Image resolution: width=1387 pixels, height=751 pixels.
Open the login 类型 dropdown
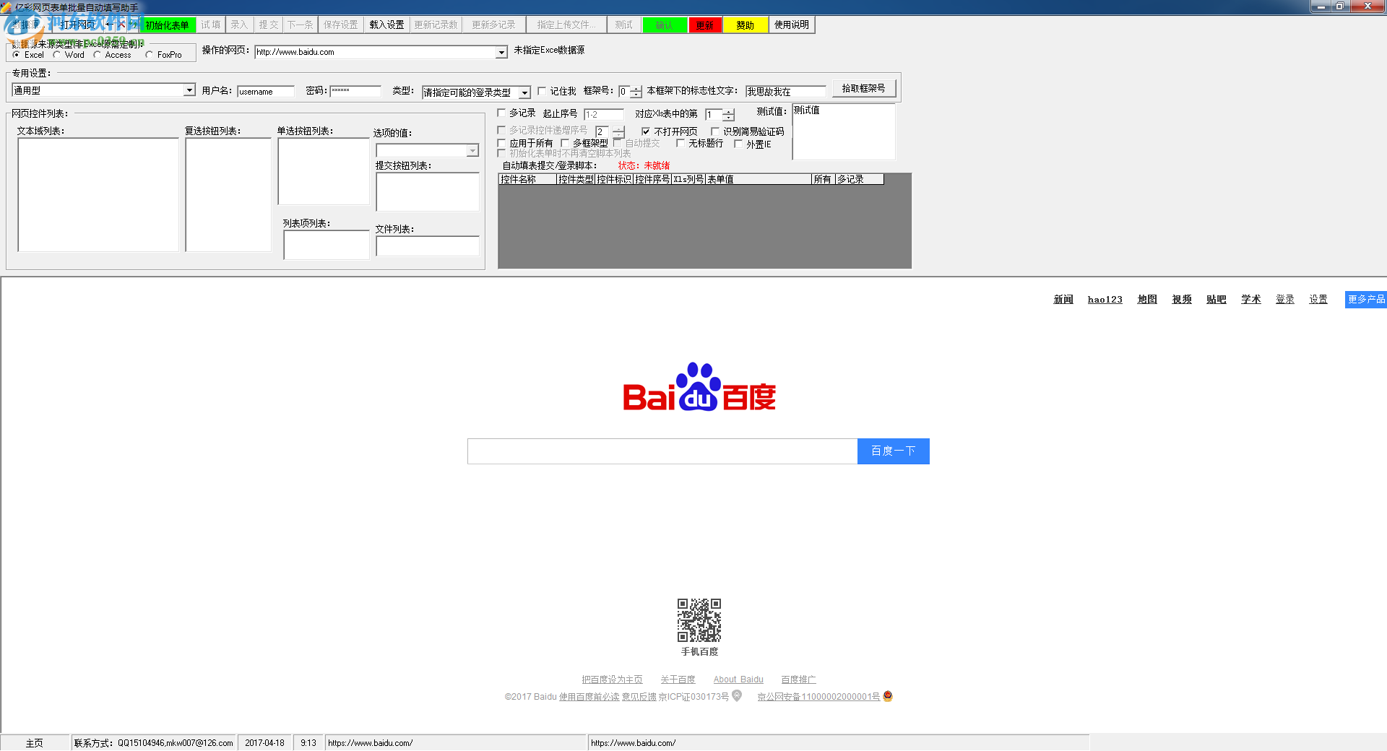[x=525, y=92]
